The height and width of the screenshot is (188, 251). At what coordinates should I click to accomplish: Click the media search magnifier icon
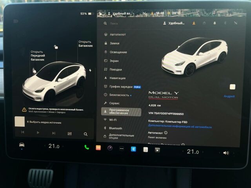[x=85, y=134]
